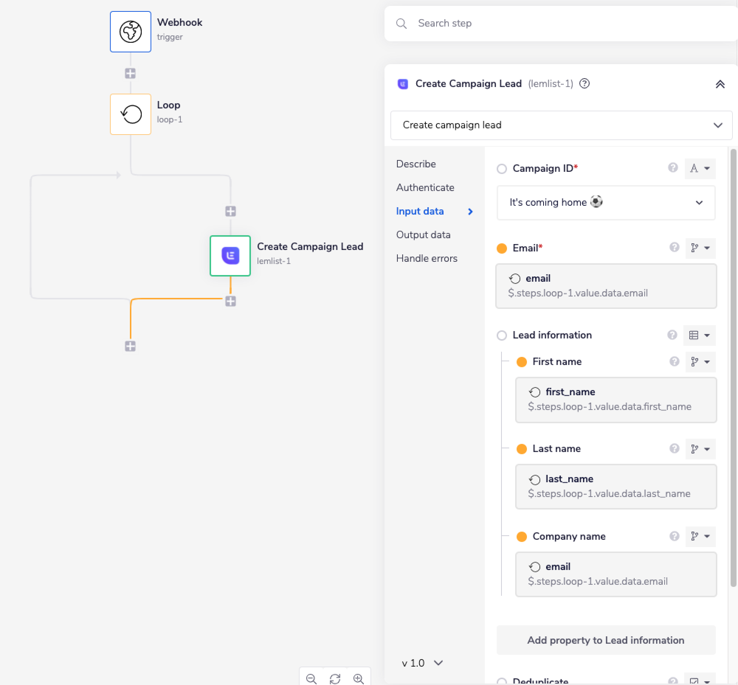The image size is (738, 685).
Task: Click the plus button below Webhook trigger
Action: pyautogui.click(x=130, y=73)
